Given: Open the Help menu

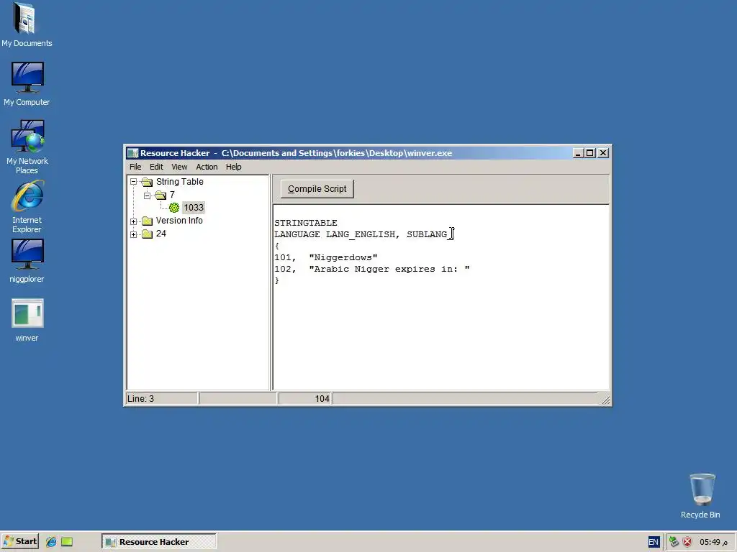Looking at the screenshot, I should (x=234, y=167).
